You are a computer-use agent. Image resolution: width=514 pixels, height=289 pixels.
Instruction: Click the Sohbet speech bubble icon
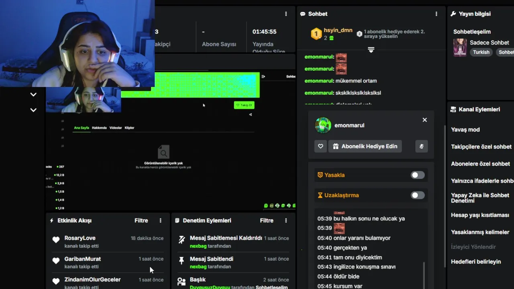coord(303,14)
